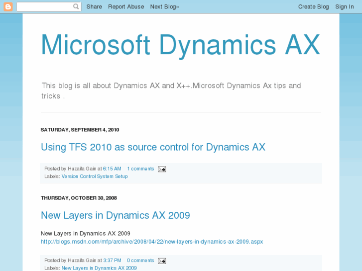Viewport: 362px width, 271px height.
Task: Click Create Blog in the navbar
Action: [x=313, y=6]
